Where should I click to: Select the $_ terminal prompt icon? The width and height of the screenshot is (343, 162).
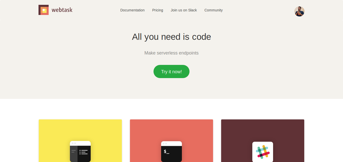tap(166, 152)
